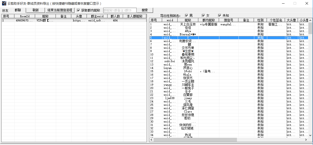Click the member list scroll-up arrow
313x145 pixels.
(x=310, y=20)
